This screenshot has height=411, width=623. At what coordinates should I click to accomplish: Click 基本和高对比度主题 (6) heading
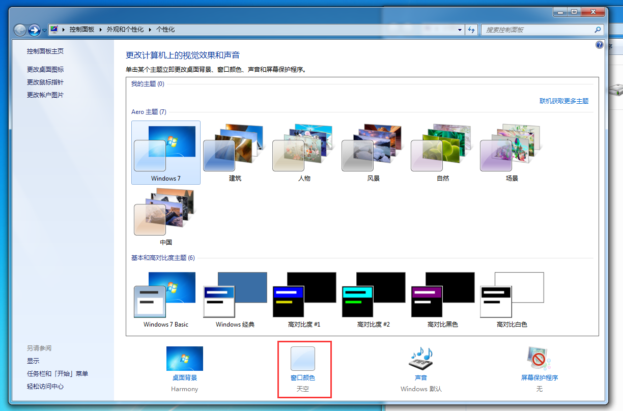[x=163, y=258]
